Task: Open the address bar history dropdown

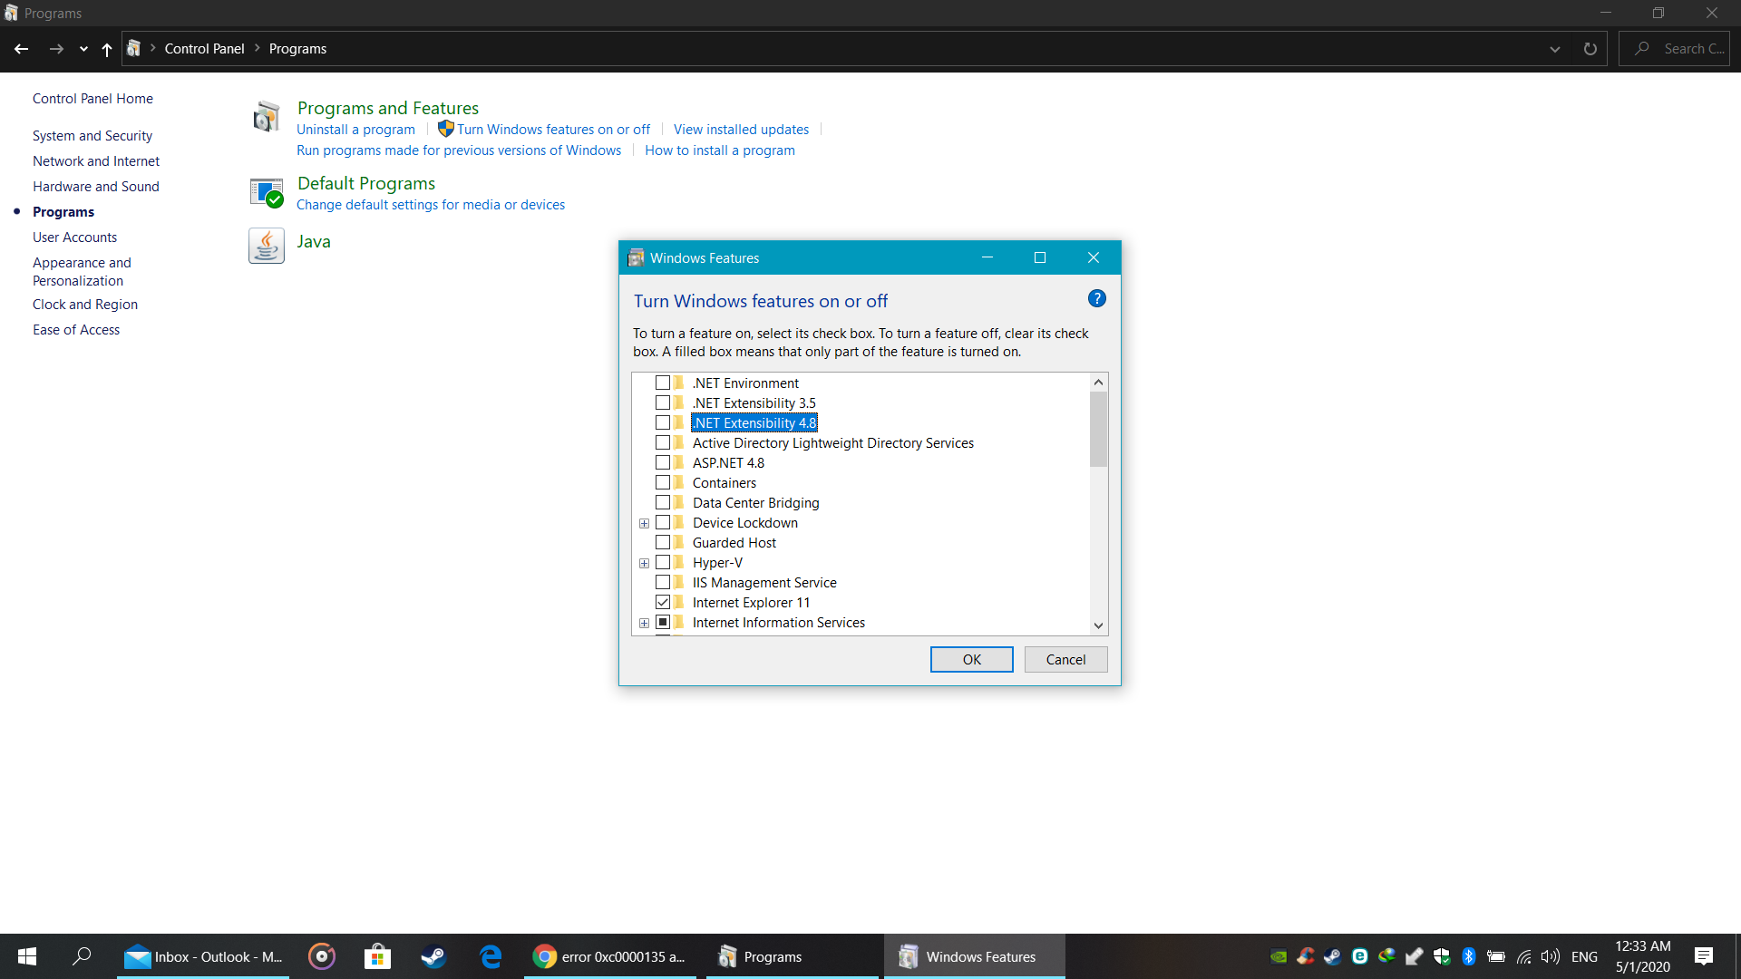Action: 1555,49
